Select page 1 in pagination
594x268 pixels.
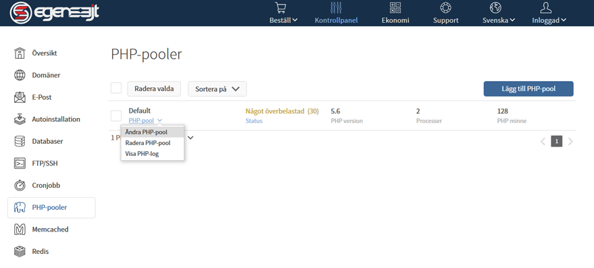point(556,141)
